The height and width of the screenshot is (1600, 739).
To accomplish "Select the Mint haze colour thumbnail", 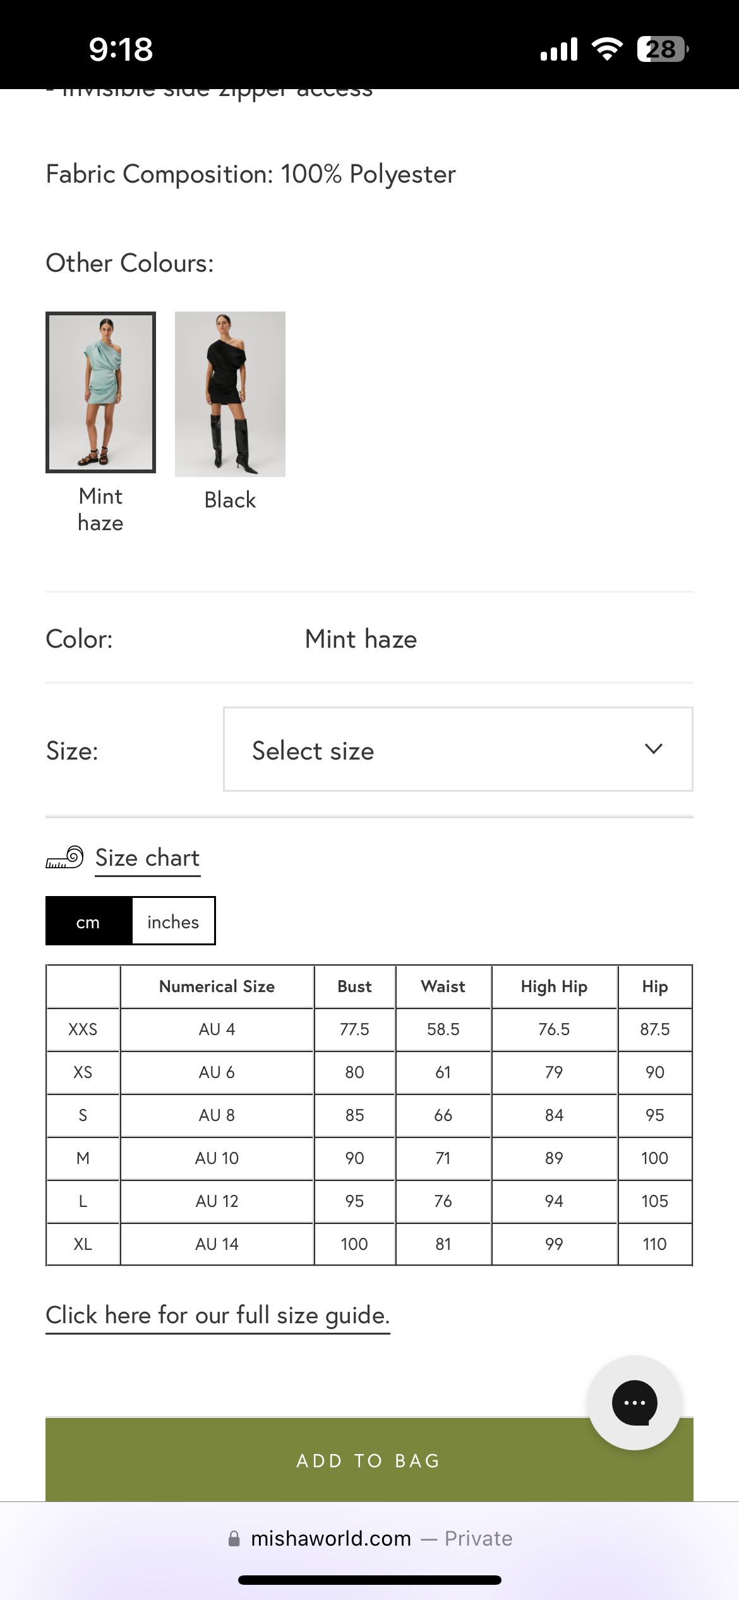I will click(100, 392).
